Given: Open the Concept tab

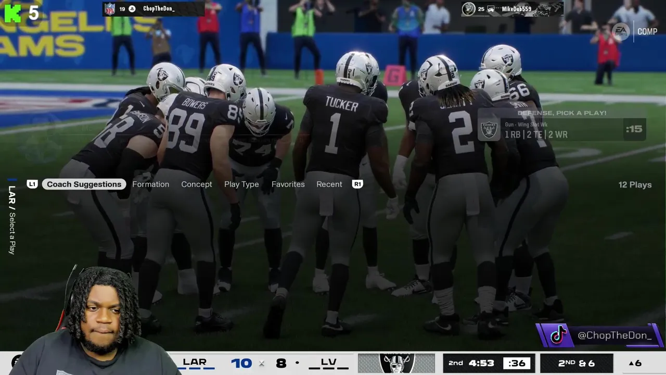Looking at the screenshot, I should tap(196, 184).
